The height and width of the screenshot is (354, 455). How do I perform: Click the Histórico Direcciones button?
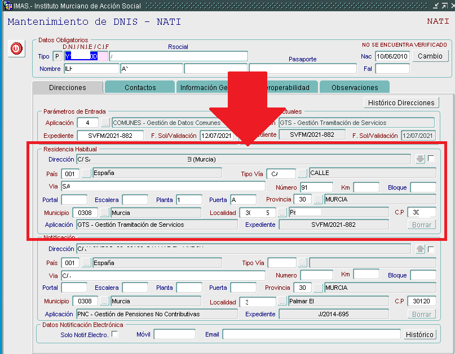click(401, 102)
